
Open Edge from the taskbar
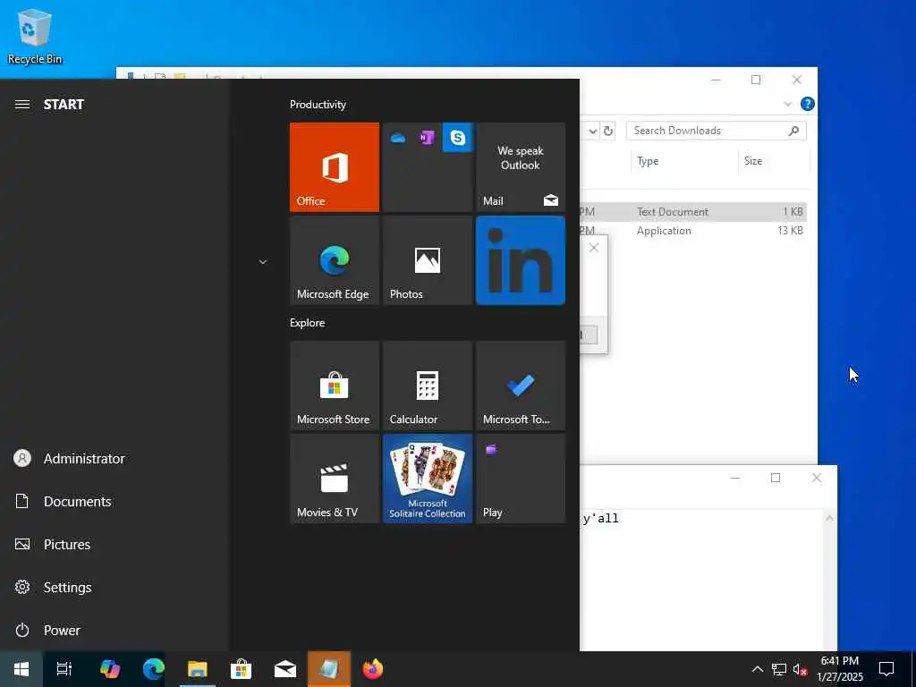click(154, 669)
